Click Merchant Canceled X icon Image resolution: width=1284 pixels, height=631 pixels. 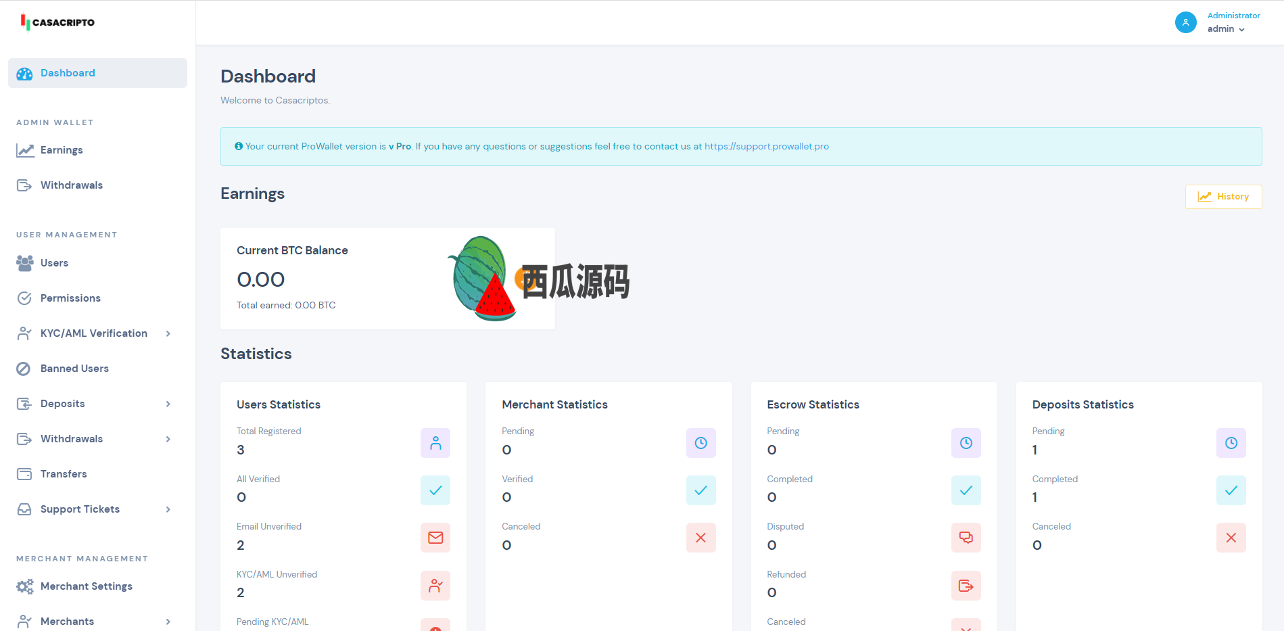(701, 538)
